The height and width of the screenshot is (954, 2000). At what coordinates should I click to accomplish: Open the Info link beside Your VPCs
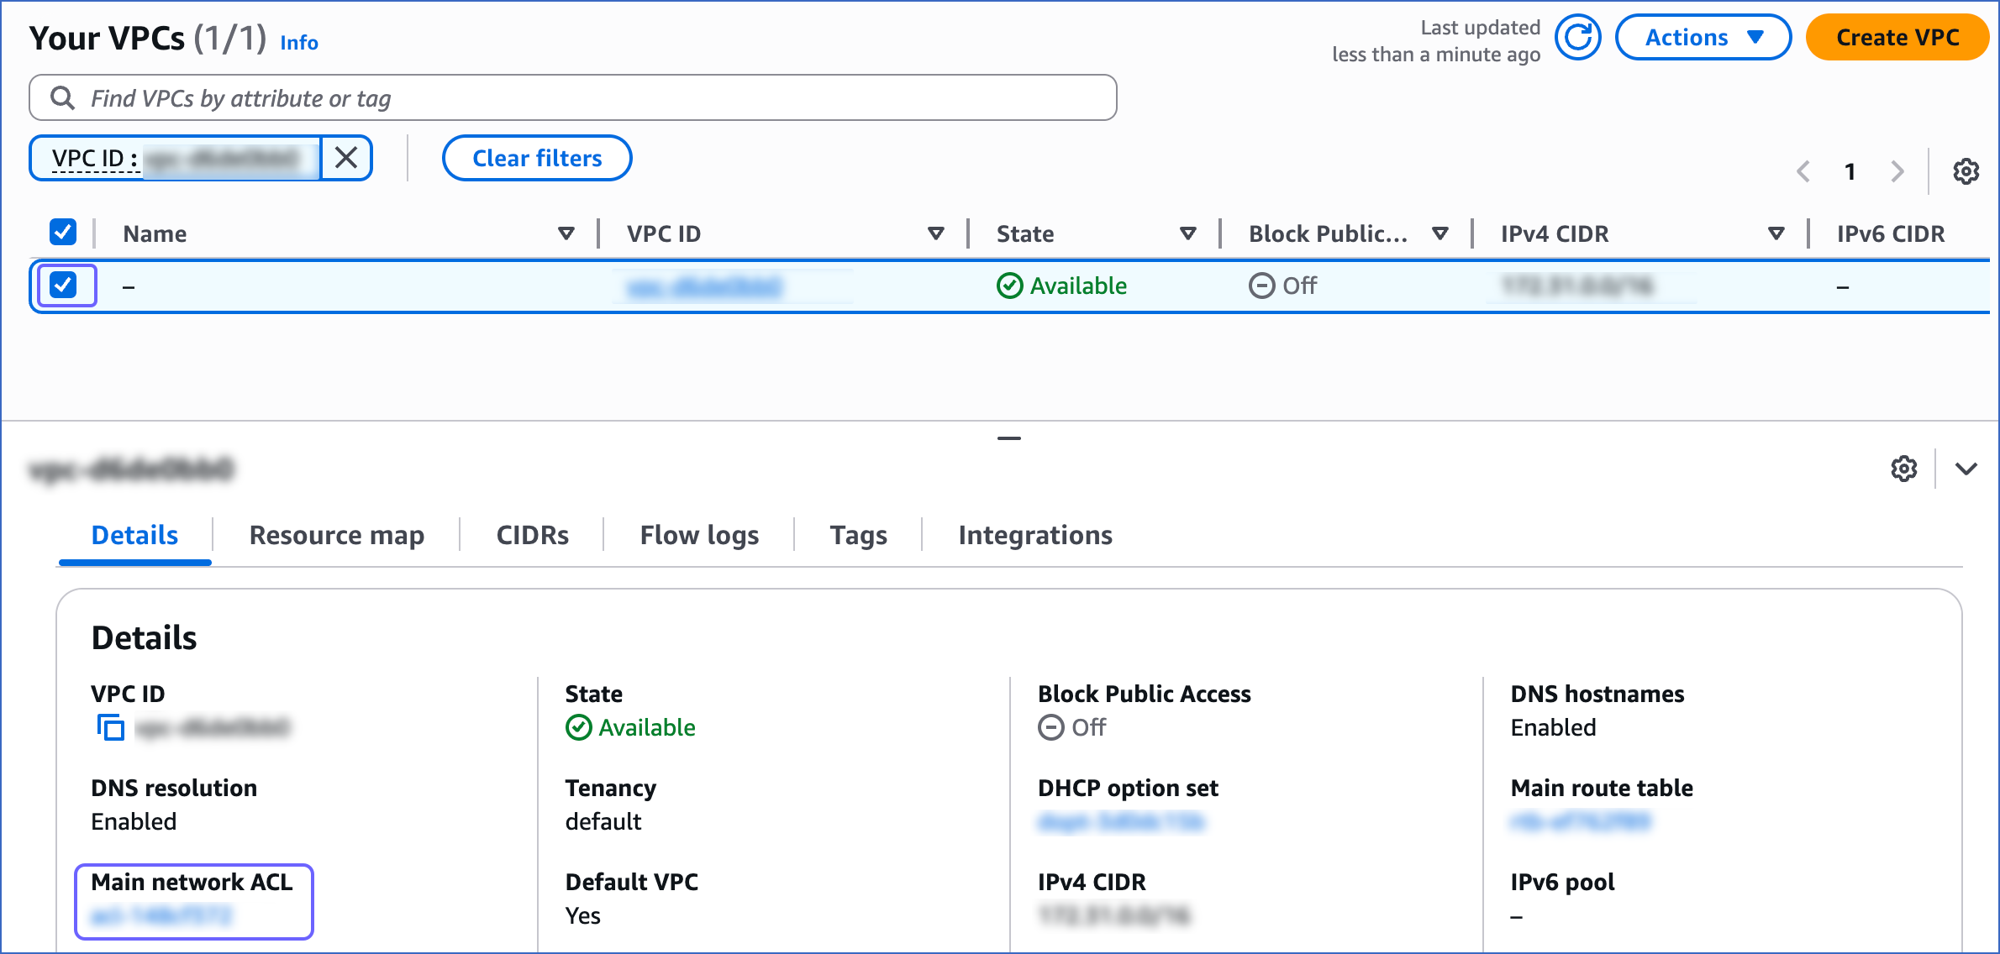[x=299, y=43]
